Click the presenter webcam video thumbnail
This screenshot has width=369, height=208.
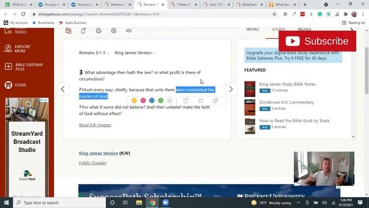(324, 169)
